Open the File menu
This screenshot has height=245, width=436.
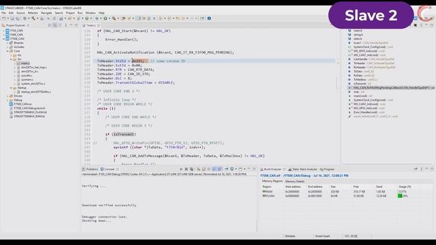pyautogui.click(x=3, y=13)
